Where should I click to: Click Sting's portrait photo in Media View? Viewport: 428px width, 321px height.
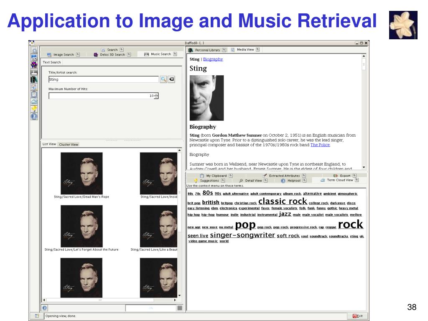206,98
